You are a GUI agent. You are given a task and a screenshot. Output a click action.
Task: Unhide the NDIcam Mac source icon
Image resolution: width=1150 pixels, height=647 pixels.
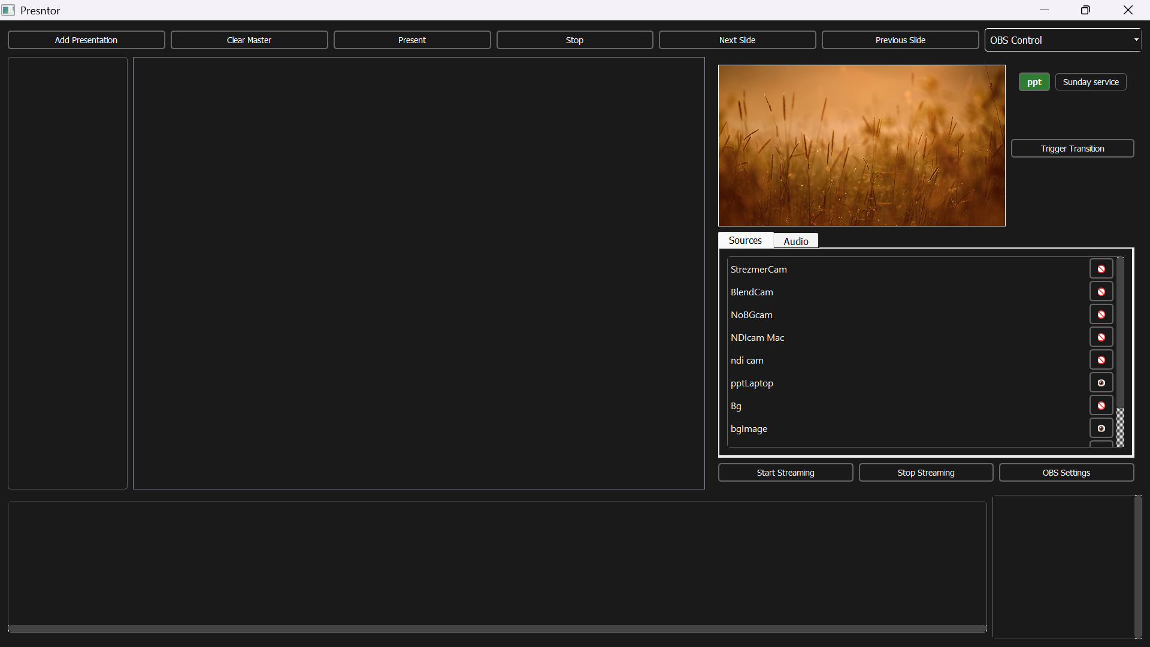pos(1100,337)
